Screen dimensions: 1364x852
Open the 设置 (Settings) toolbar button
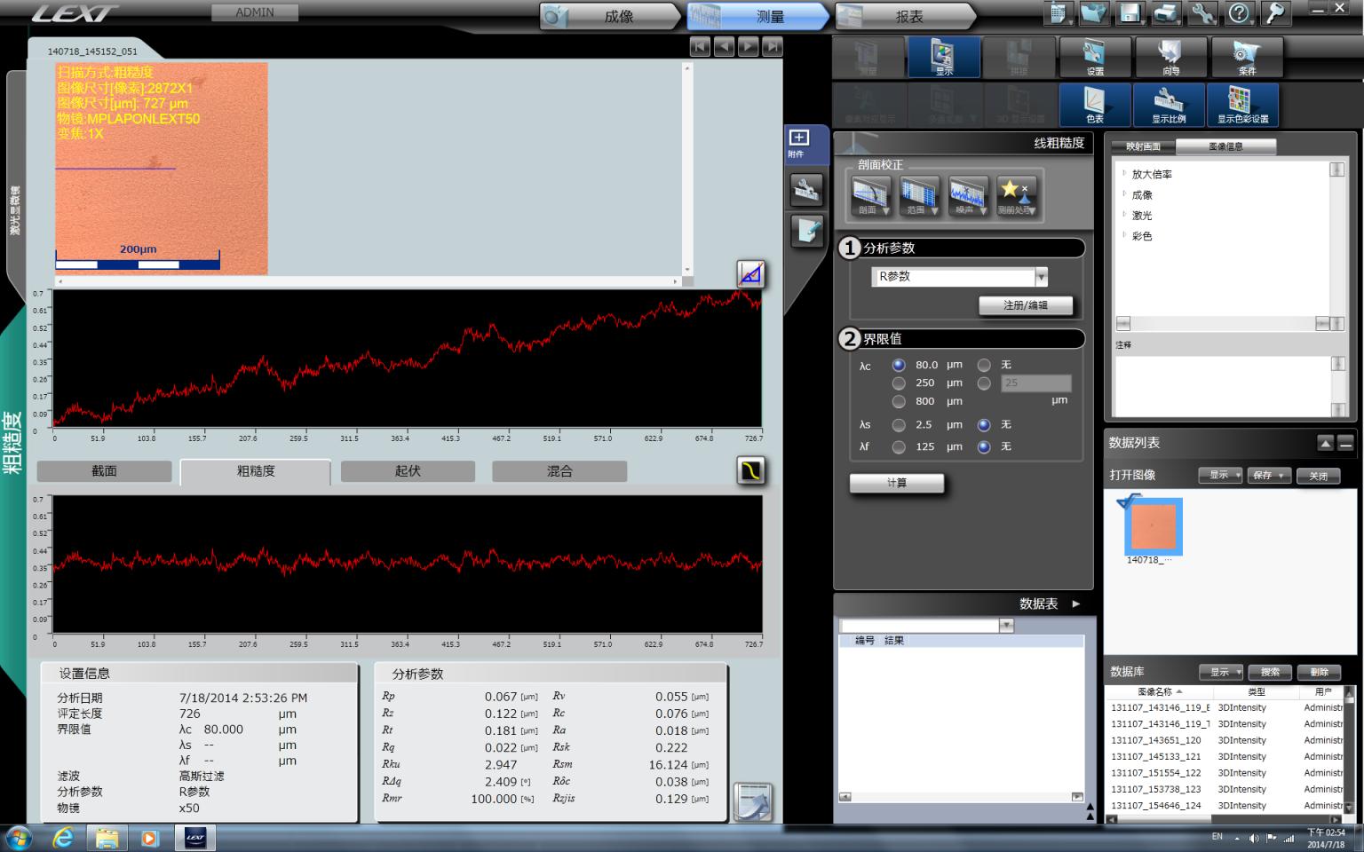click(x=1095, y=58)
